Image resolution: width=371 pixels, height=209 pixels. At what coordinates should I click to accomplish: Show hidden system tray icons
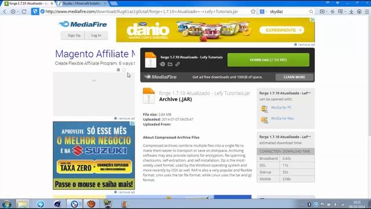click(x=303, y=204)
